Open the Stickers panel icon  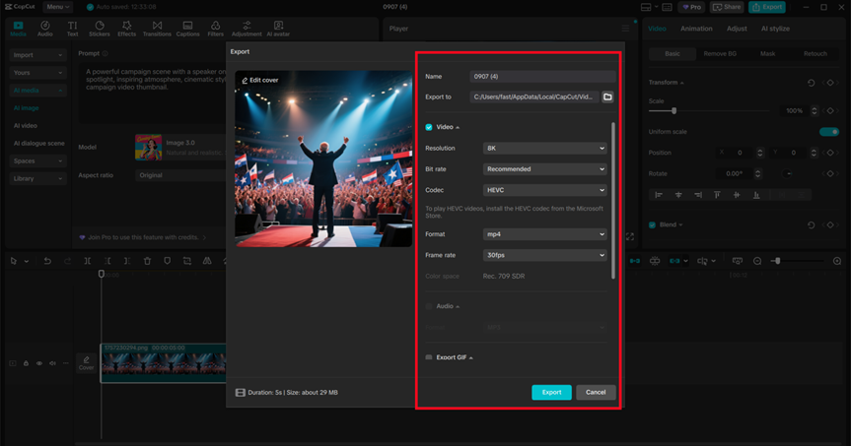[x=99, y=29]
